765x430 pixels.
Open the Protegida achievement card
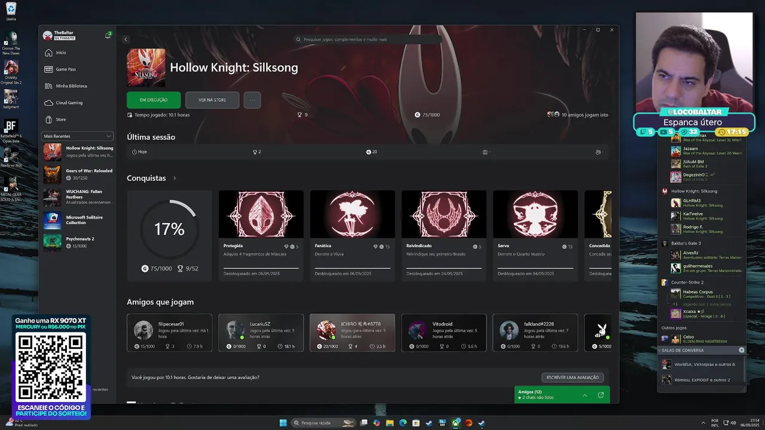(x=261, y=235)
